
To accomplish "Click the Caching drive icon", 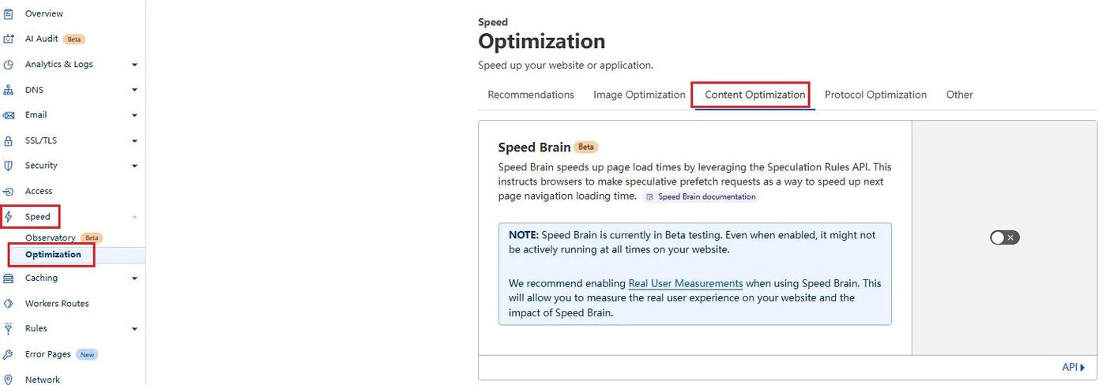I will click(8, 278).
